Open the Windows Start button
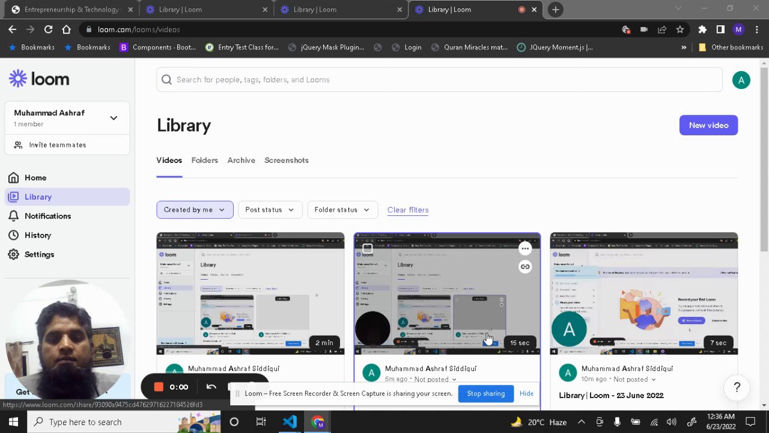 13,422
